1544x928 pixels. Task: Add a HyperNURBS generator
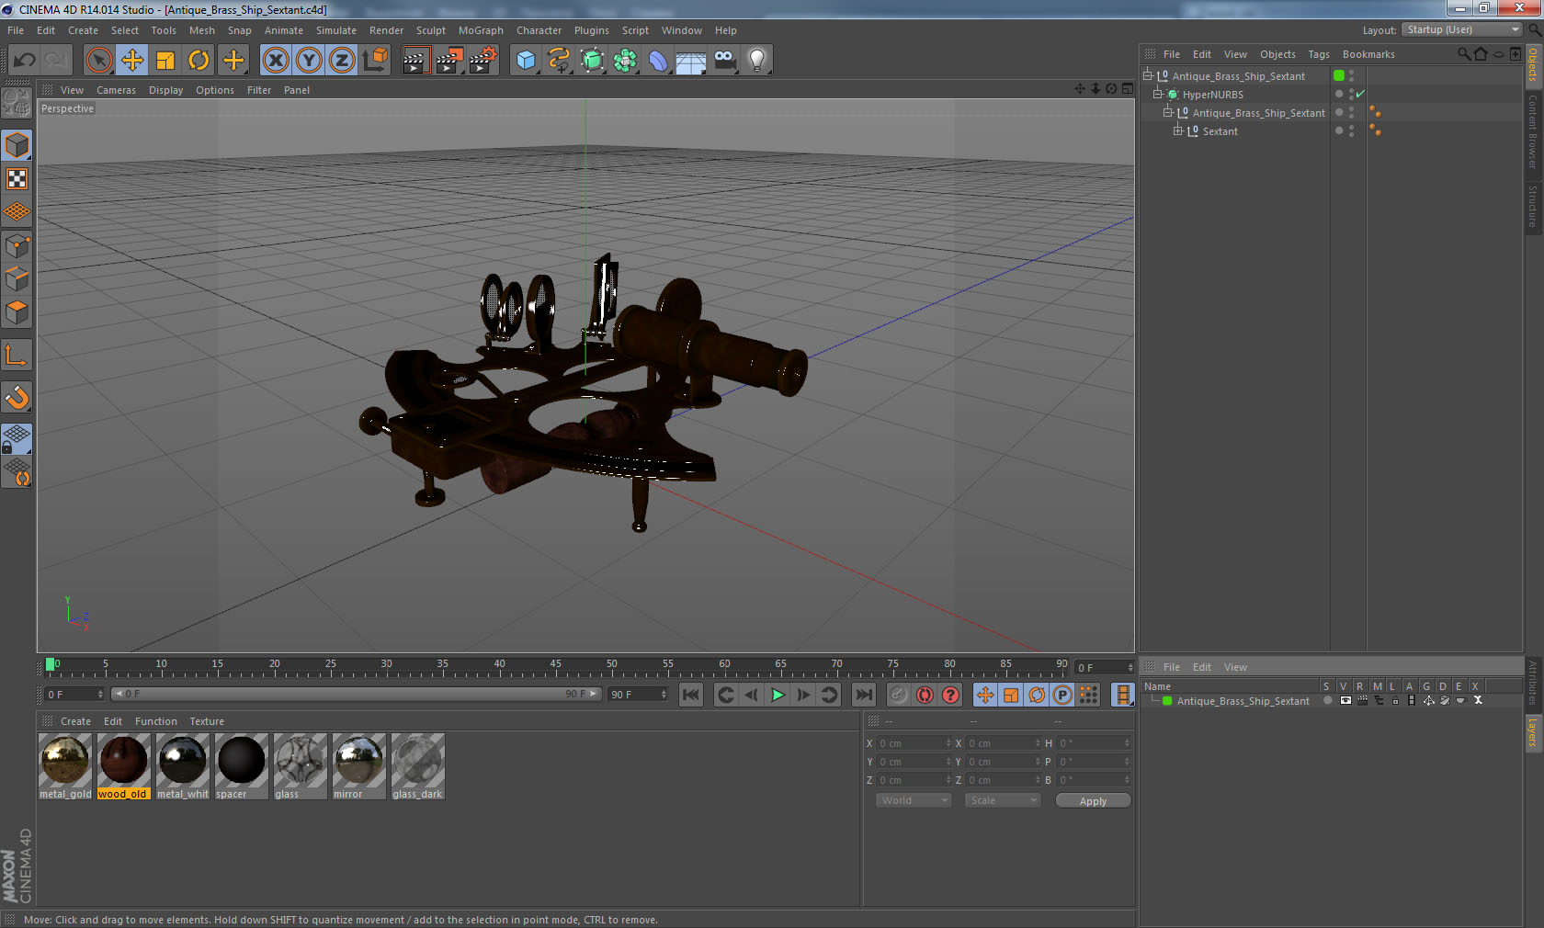[592, 61]
